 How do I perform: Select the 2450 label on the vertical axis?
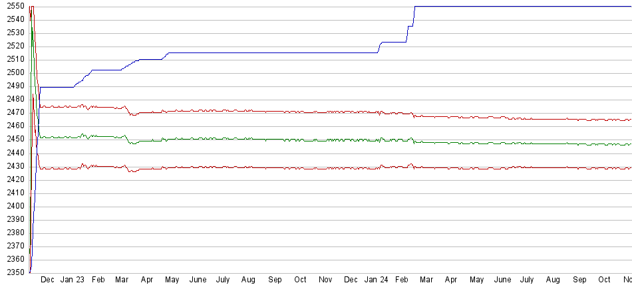13,140
